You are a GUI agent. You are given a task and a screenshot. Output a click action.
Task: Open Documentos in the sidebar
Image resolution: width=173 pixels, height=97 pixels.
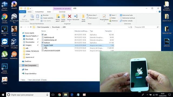click(30, 42)
